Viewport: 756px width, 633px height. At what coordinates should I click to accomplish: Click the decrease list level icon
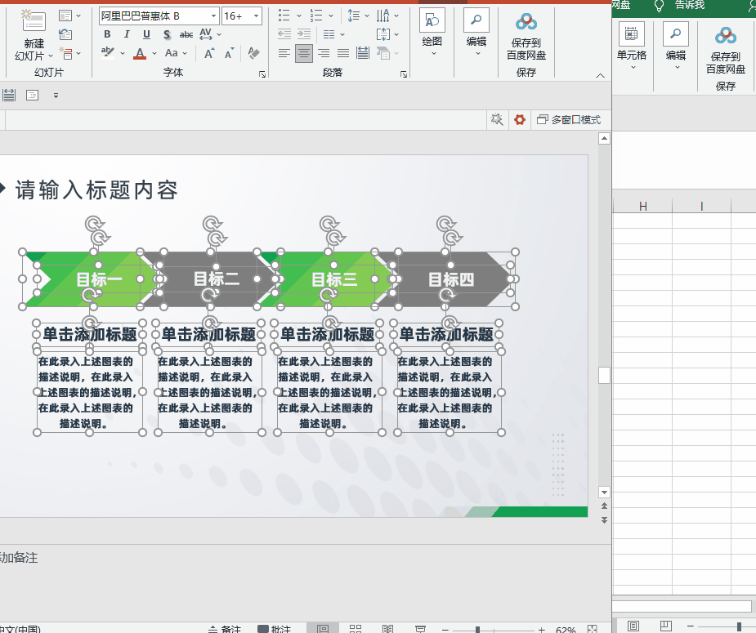284,34
